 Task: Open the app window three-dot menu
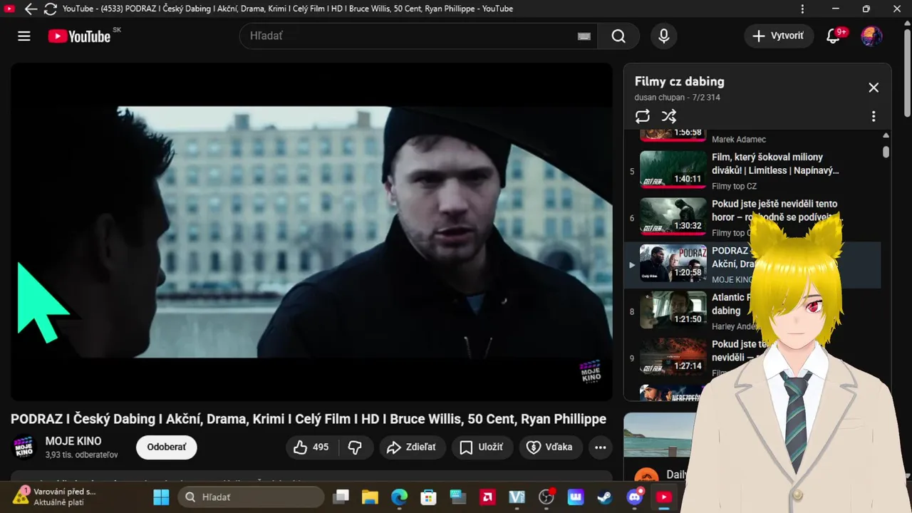[x=802, y=9]
